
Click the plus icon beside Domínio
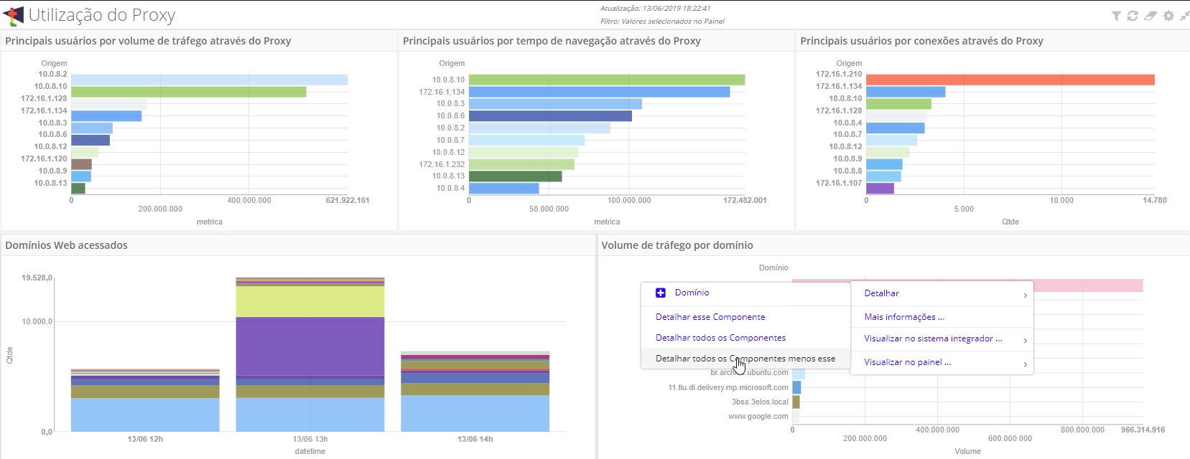pos(661,293)
